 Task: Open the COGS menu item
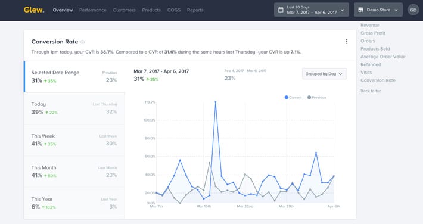pyautogui.click(x=174, y=10)
